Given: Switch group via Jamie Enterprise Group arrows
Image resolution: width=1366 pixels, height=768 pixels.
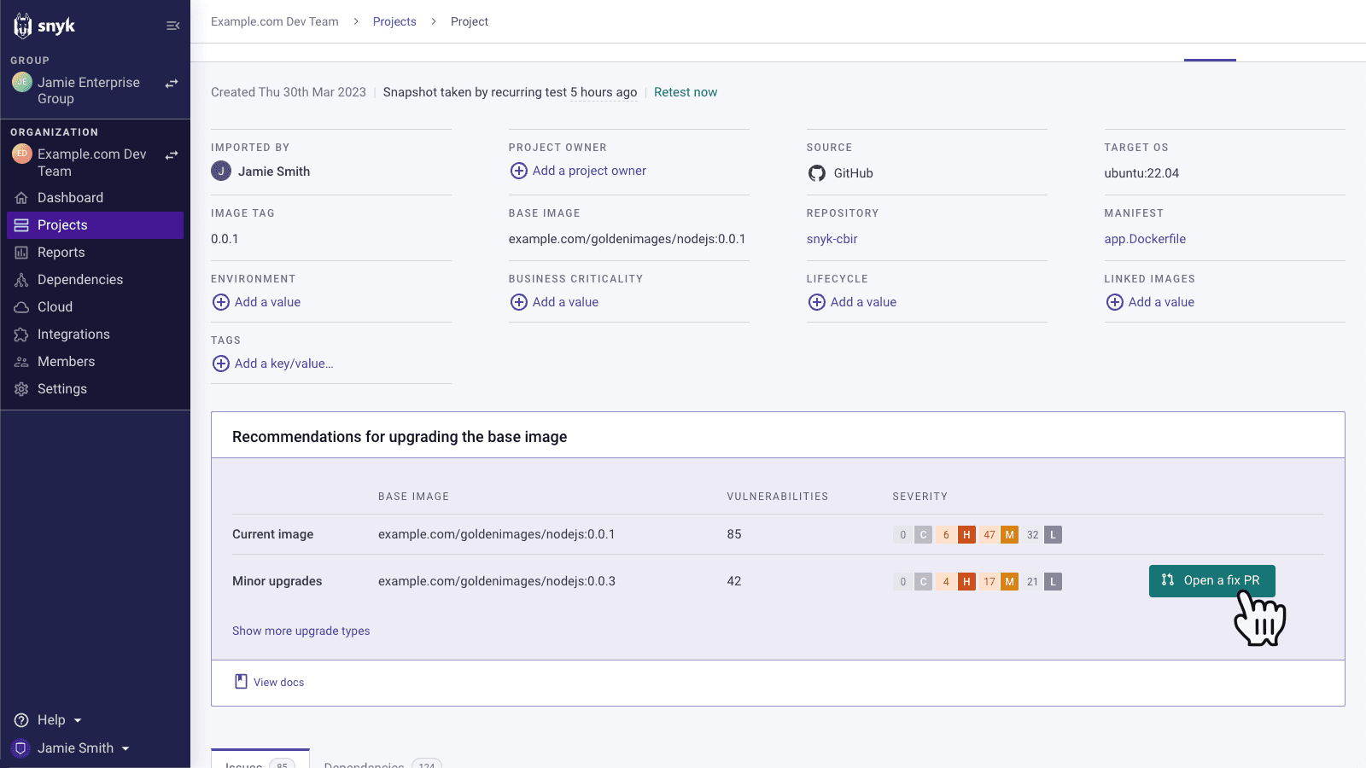Looking at the screenshot, I should point(172,83).
